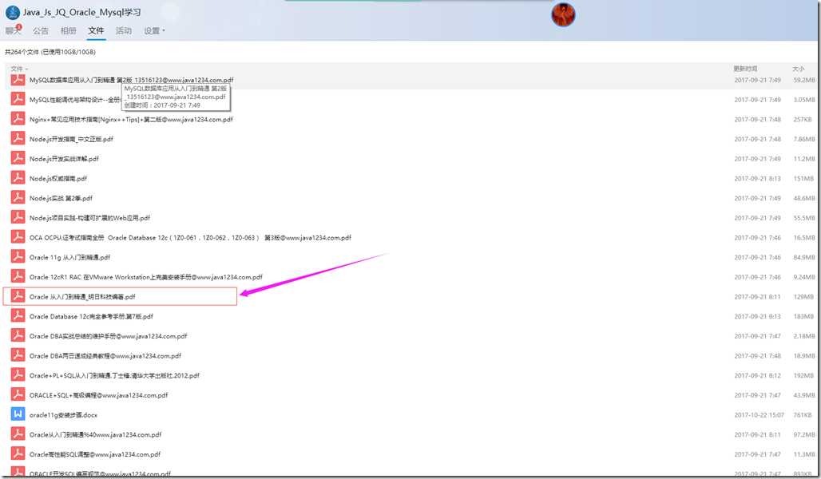Viewport: 821px width, 479px height.
Task: Click PDF icon of Node.js实战 第2季
Action: [x=18, y=198]
